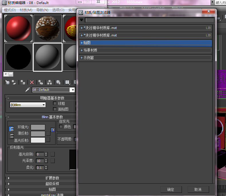Click the 高光反射 specular color swatch
226x196 pixels.
38,140
